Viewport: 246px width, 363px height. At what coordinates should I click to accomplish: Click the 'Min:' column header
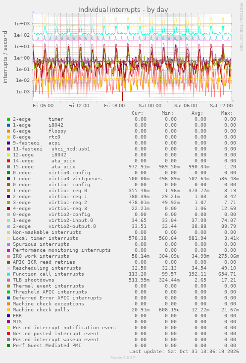coord(167,113)
